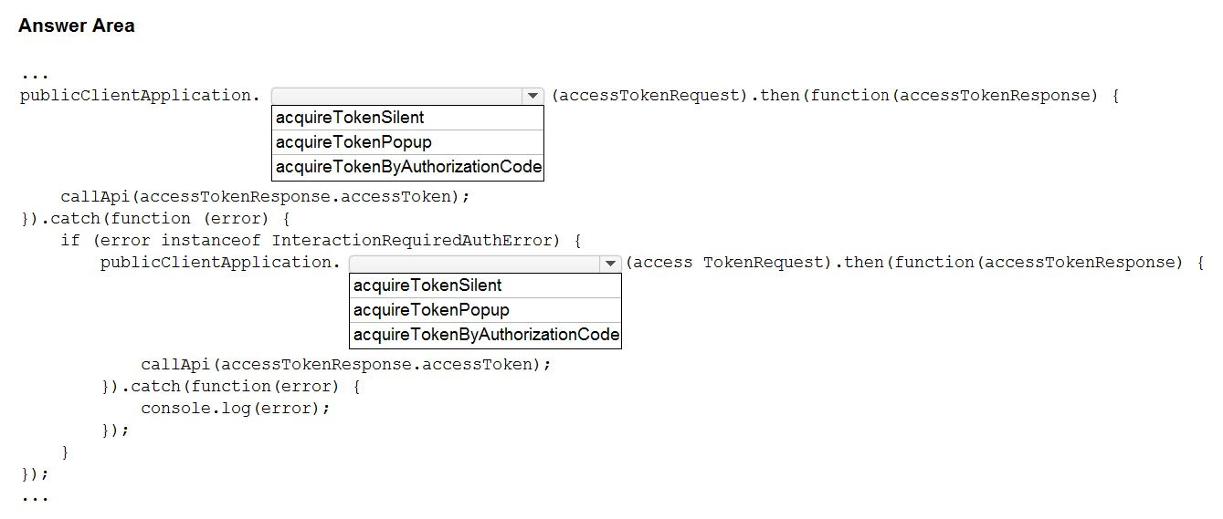Select acquireTokenPopup in the nested catch-block list
This screenshot has width=1223, height=519.
485,310
